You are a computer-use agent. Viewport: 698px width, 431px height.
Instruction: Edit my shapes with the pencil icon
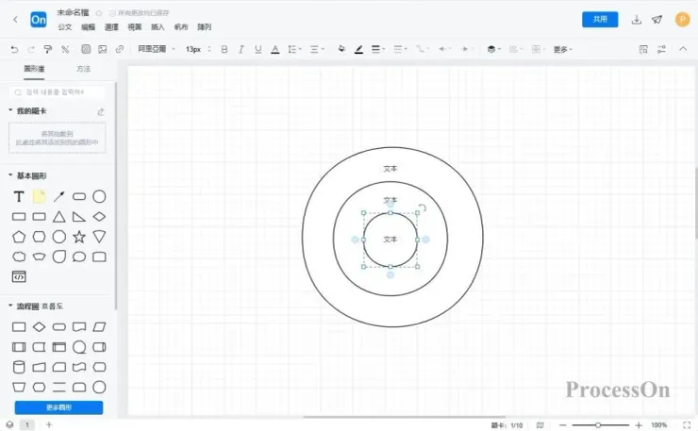pyautogui.click(x=101, y=111)
